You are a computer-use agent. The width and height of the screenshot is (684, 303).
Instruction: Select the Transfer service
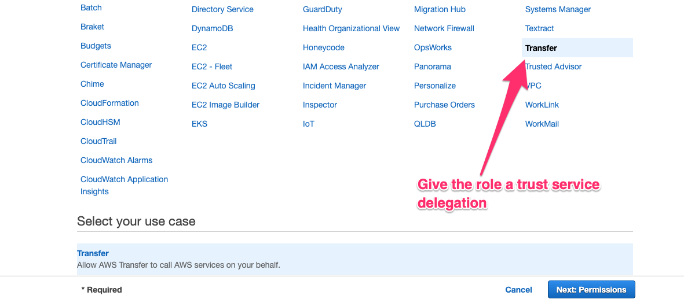click(x=541, y=48)
